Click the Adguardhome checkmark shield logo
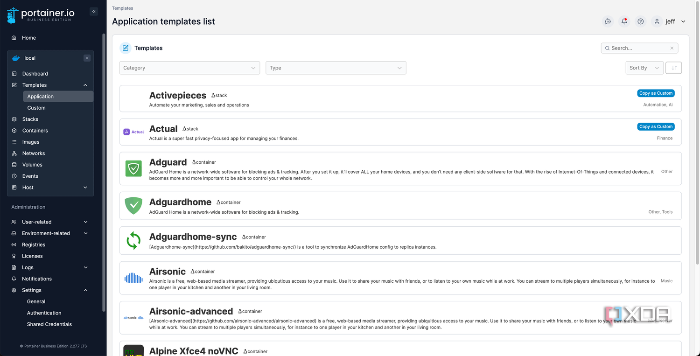Viewport: 700px width, 356px height. pyautogui.click(x=133, y=206)
